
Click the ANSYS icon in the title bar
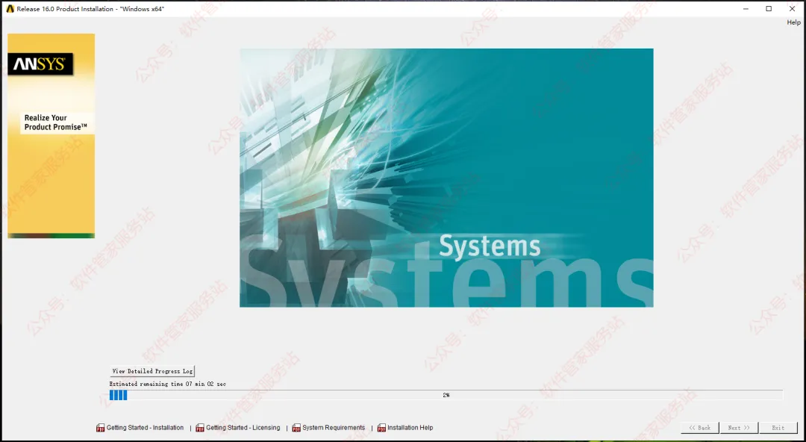[10, 9]
